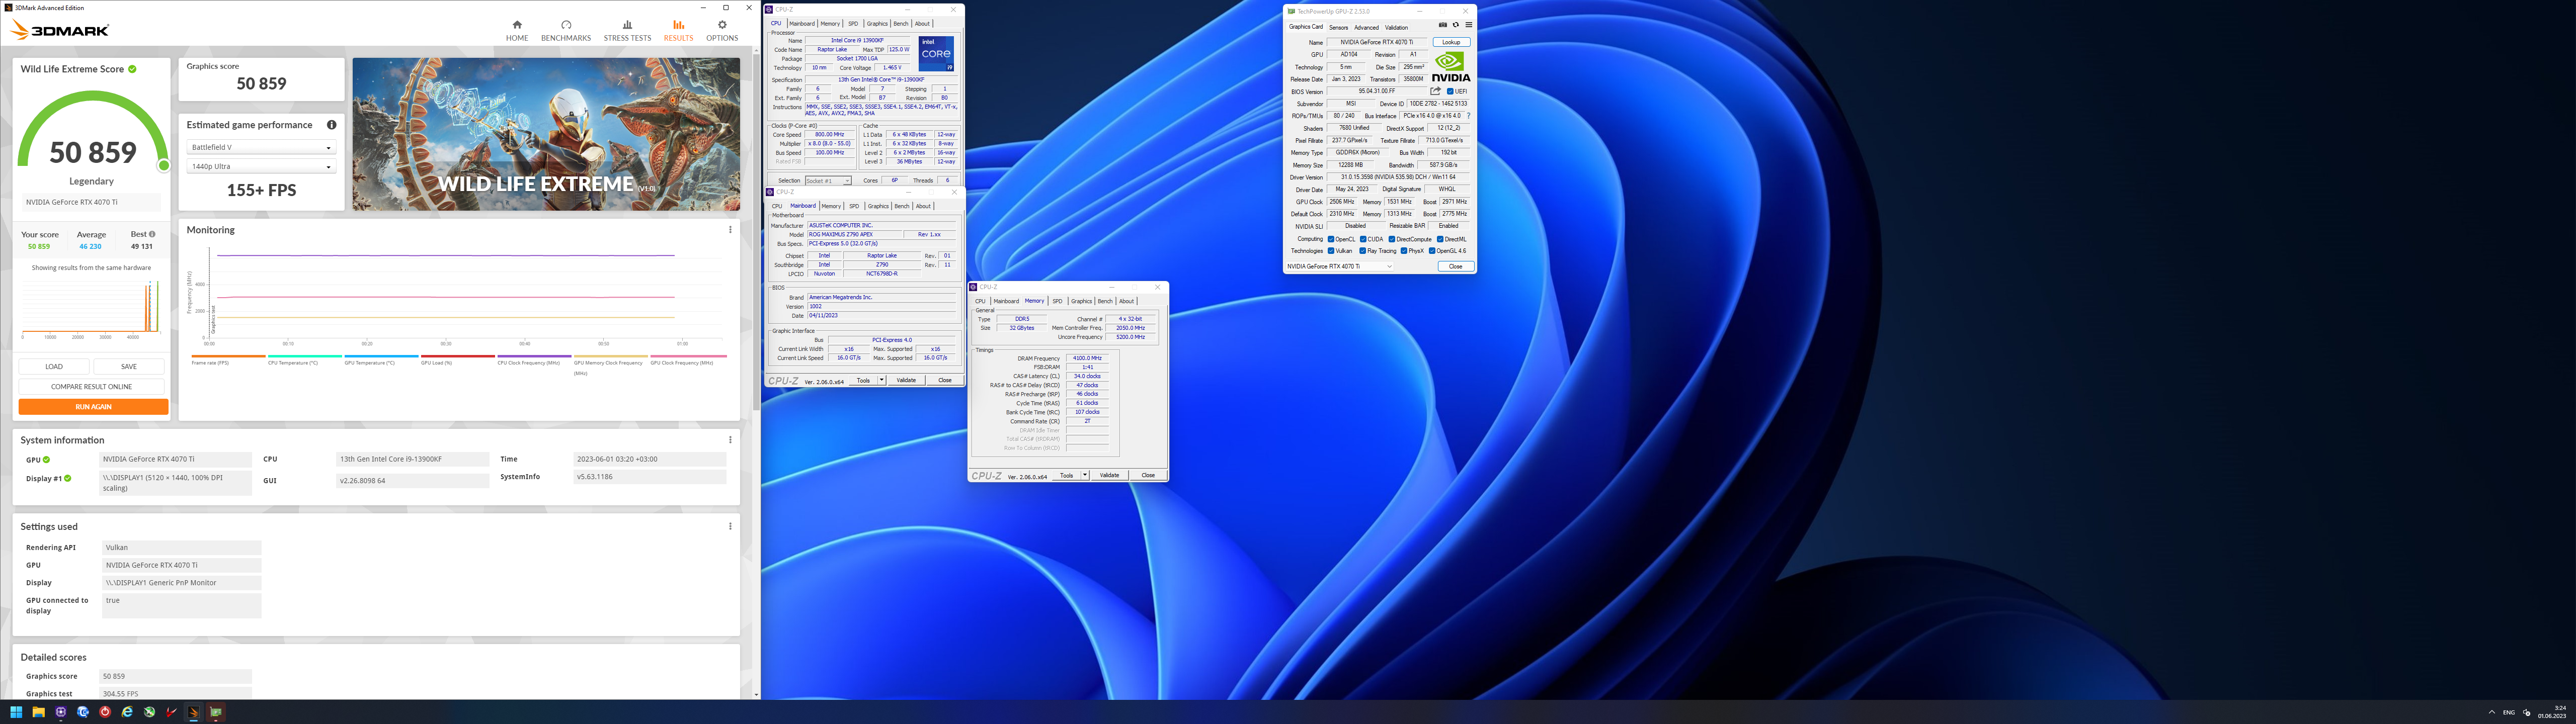Click the info icon next to Best score
Screen dimensions: 2576x724
tap(152, 234)
